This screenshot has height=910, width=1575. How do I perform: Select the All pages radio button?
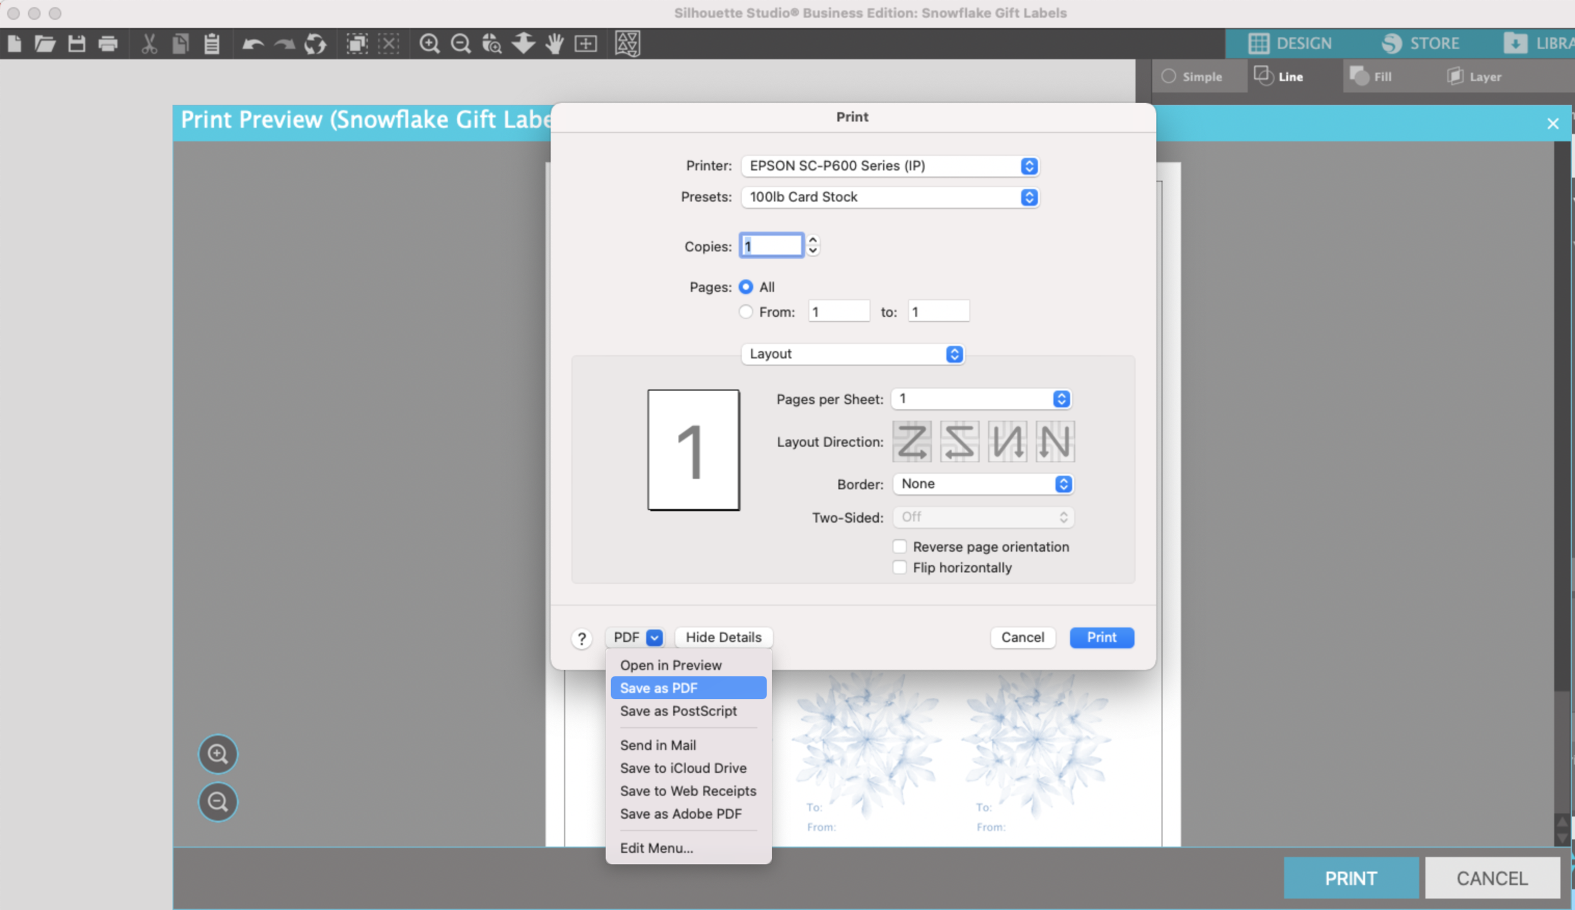pyautogui.click(x=746, y=287)
